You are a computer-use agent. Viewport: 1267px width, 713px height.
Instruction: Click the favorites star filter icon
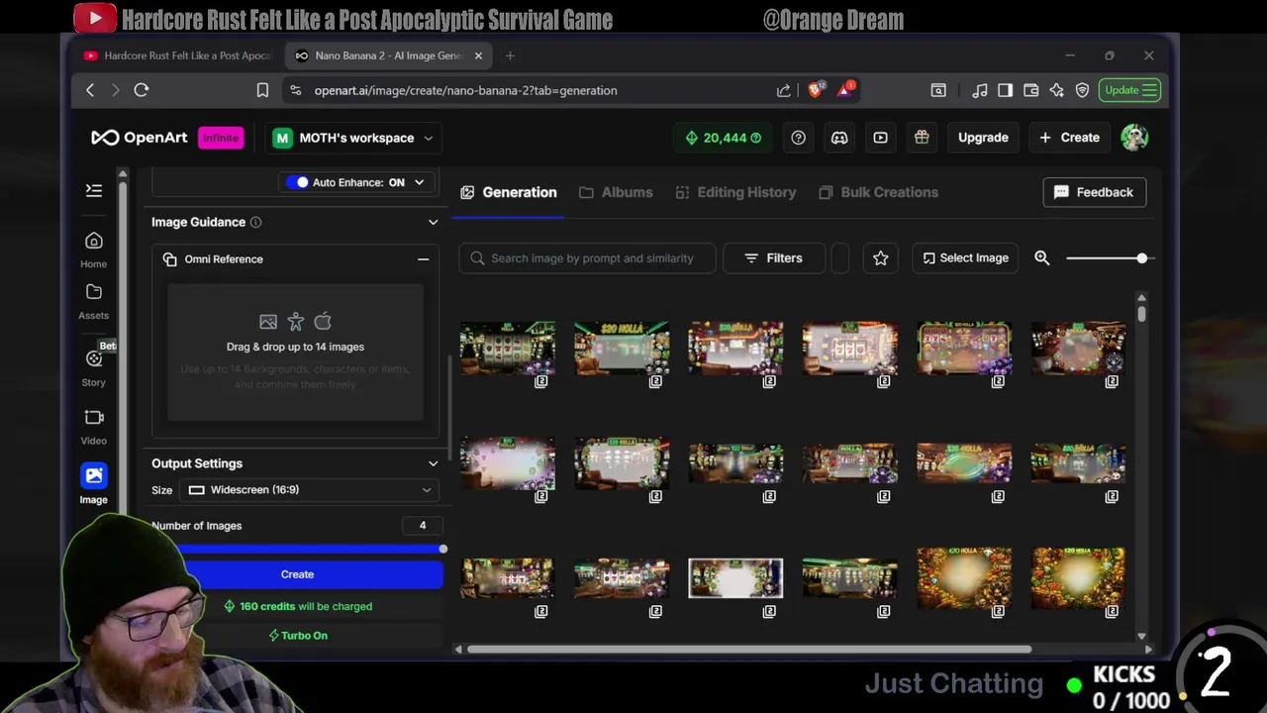click(x=881, y=257)
